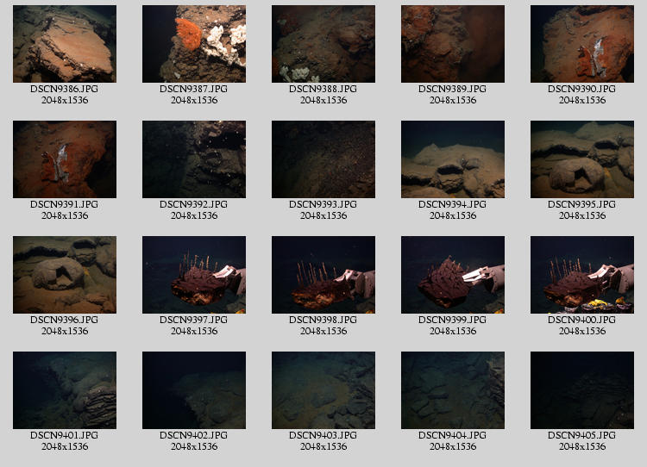Open the DSCN9391.JPG thumbnail
This screenshot has width=647, height=467.
pyautogui.click(x=65, y=159)
